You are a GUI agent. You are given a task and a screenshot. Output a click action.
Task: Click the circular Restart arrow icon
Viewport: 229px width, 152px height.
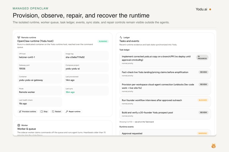coord(53,112)
